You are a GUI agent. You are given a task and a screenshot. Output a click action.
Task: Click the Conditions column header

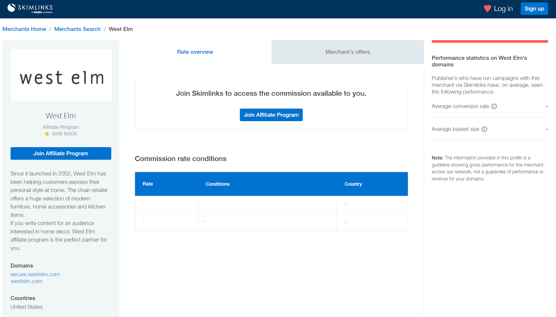pos(218,184)
